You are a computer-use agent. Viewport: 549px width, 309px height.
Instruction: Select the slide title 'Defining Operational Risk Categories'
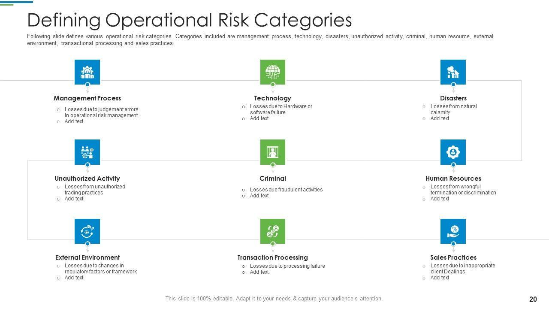(189, 20)
